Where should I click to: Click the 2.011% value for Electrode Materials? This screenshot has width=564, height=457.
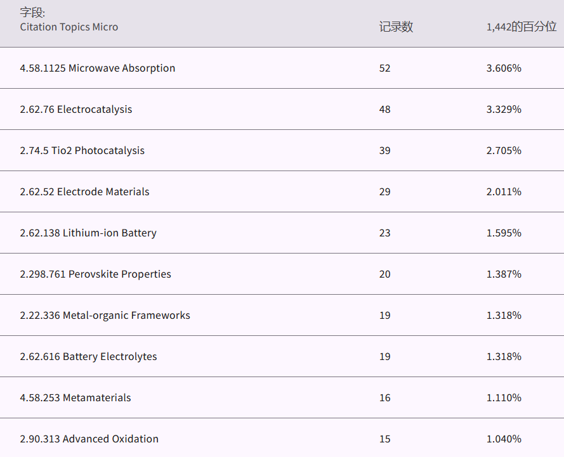(x=504, y=191)
